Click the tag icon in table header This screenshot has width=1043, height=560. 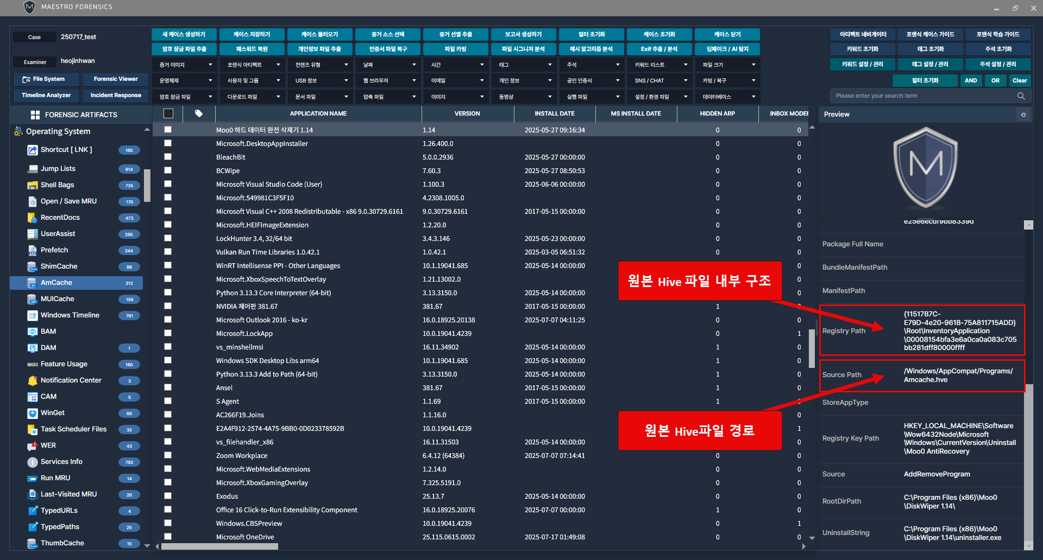[199, 113]
